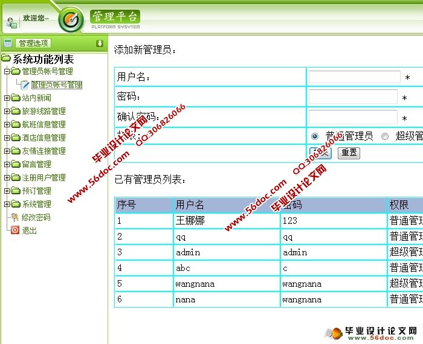Open the 管理选项 menu tab
423x344 pixels.
click(33, 43)
